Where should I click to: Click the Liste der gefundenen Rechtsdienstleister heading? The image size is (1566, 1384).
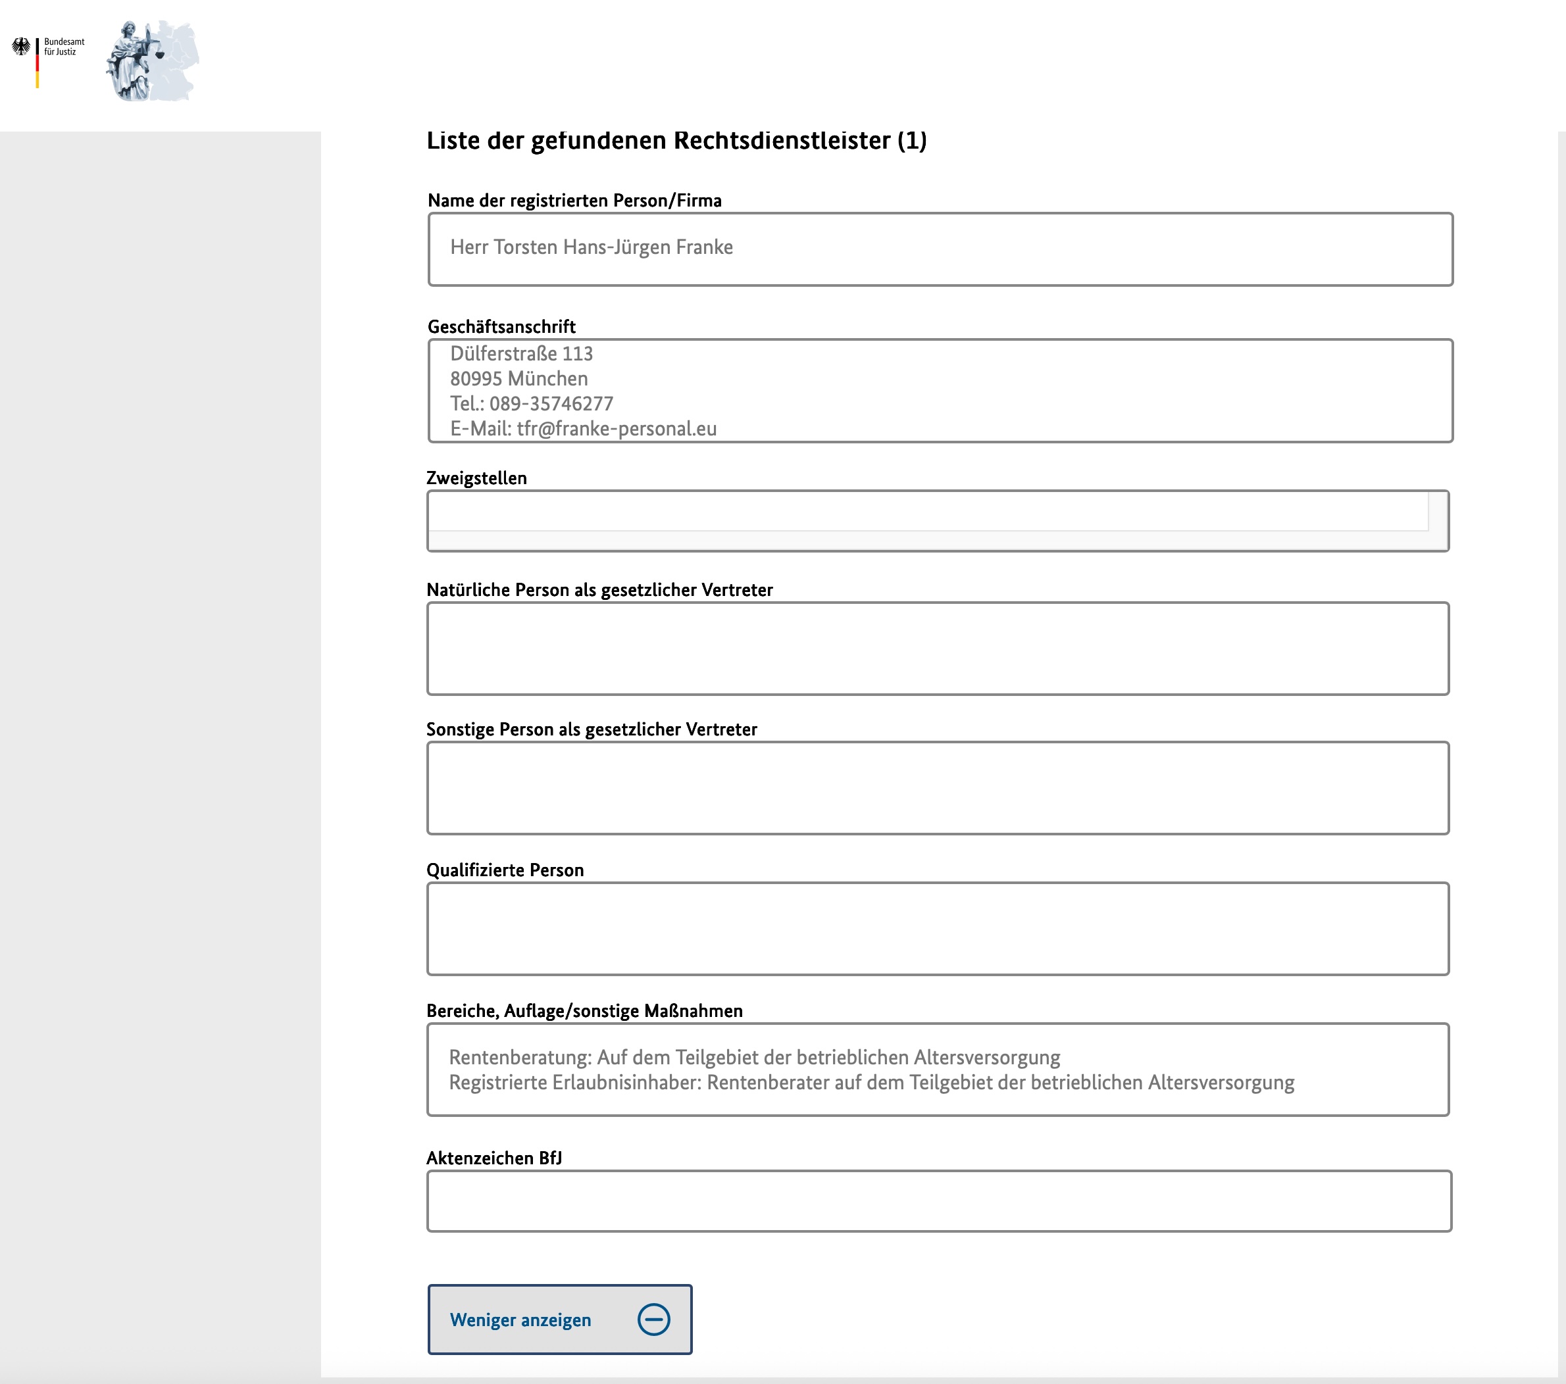click(x=676, y=141)
